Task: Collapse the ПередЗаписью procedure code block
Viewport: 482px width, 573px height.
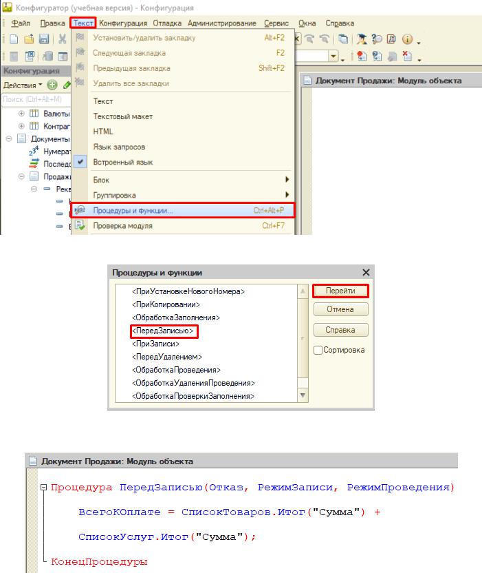Action: click(x=44, y=487)
